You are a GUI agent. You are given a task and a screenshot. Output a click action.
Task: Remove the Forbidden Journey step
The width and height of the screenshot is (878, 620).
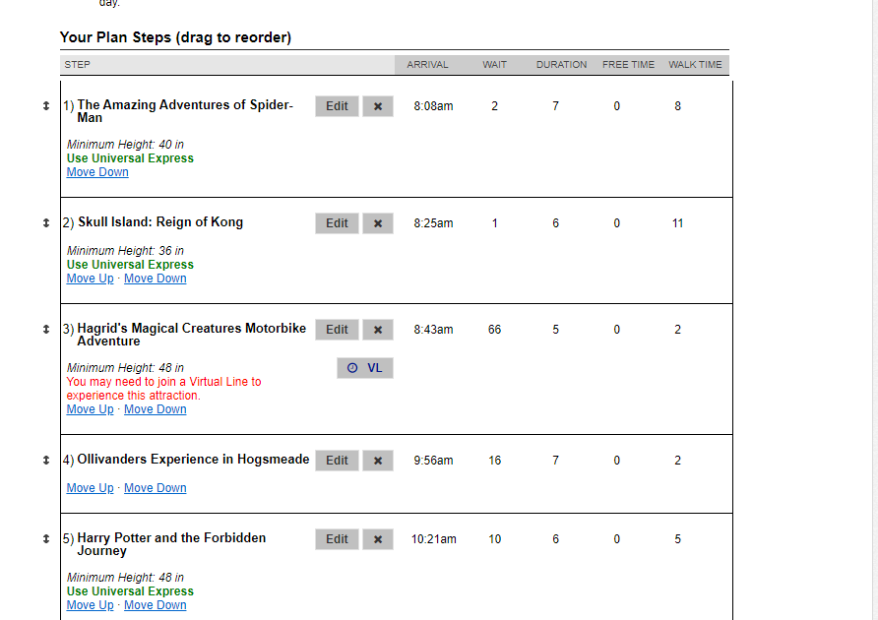(x=378, y=539)
